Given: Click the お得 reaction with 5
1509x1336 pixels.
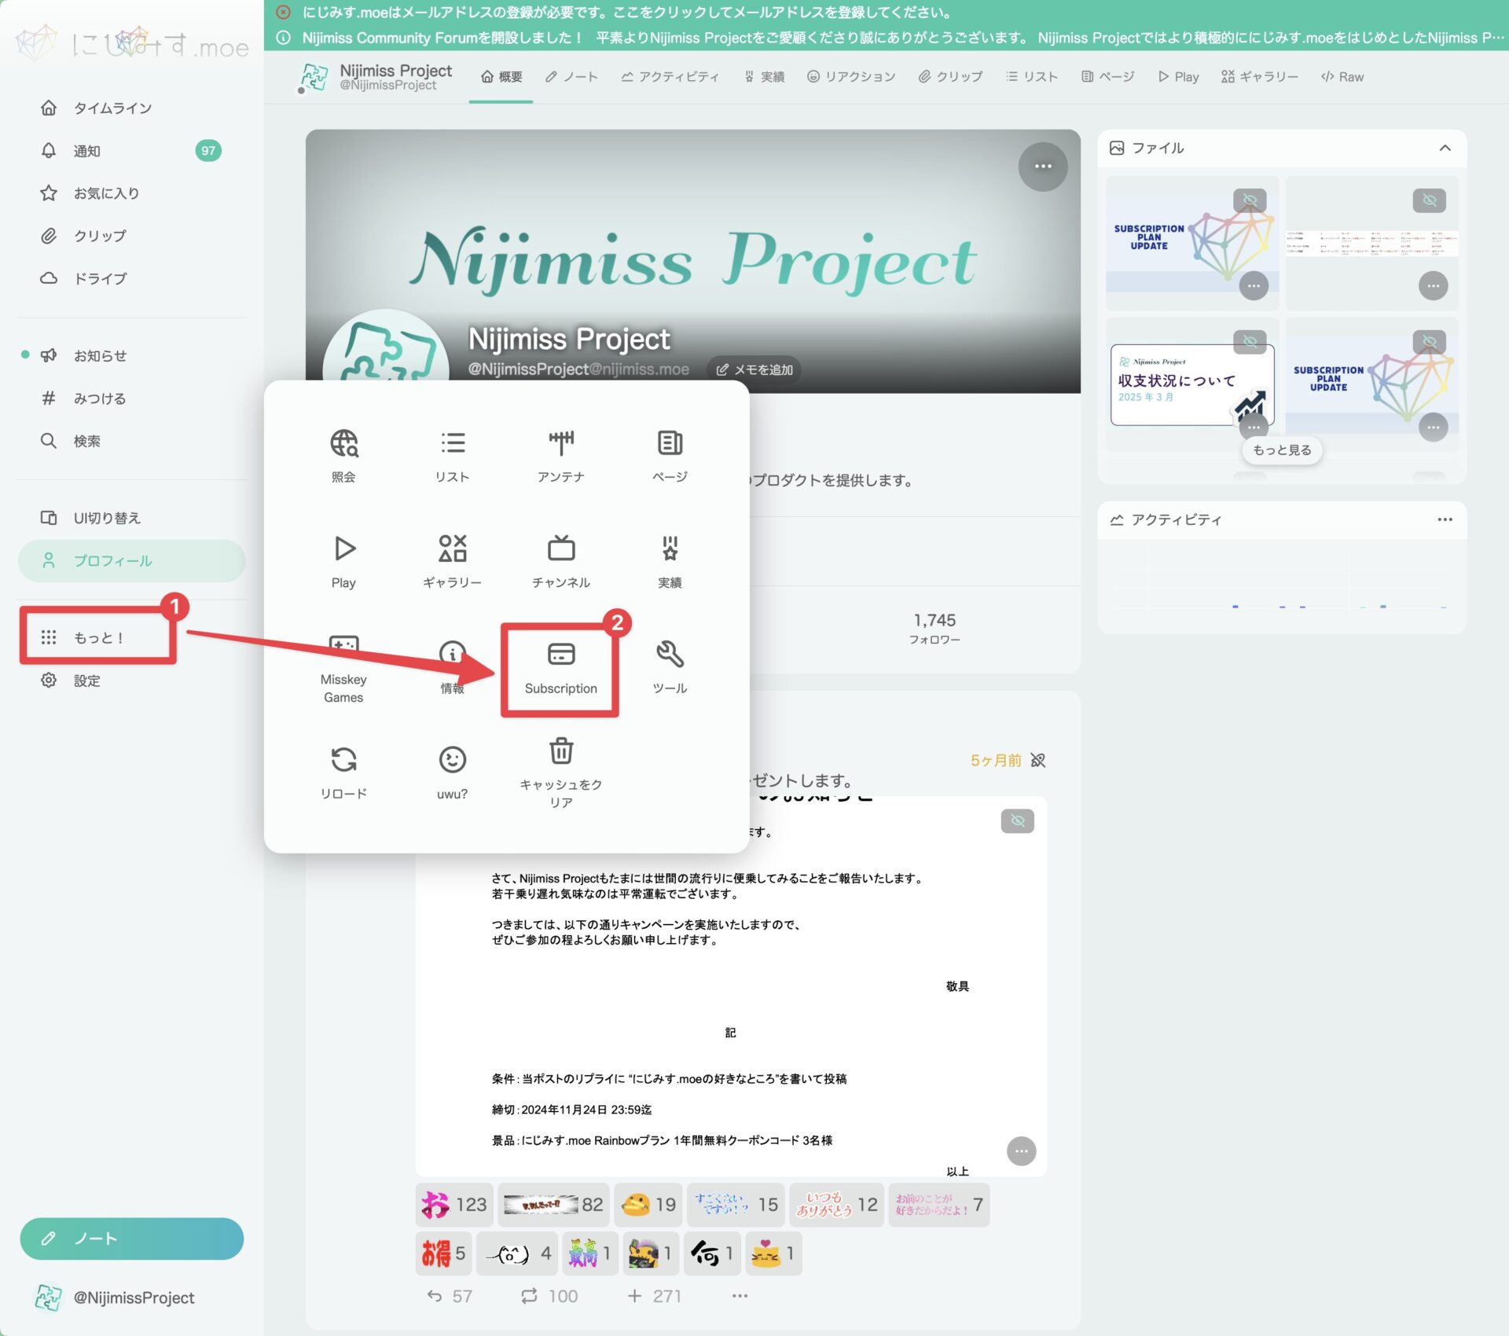Looking at the screenshot, I should 444,1253.
